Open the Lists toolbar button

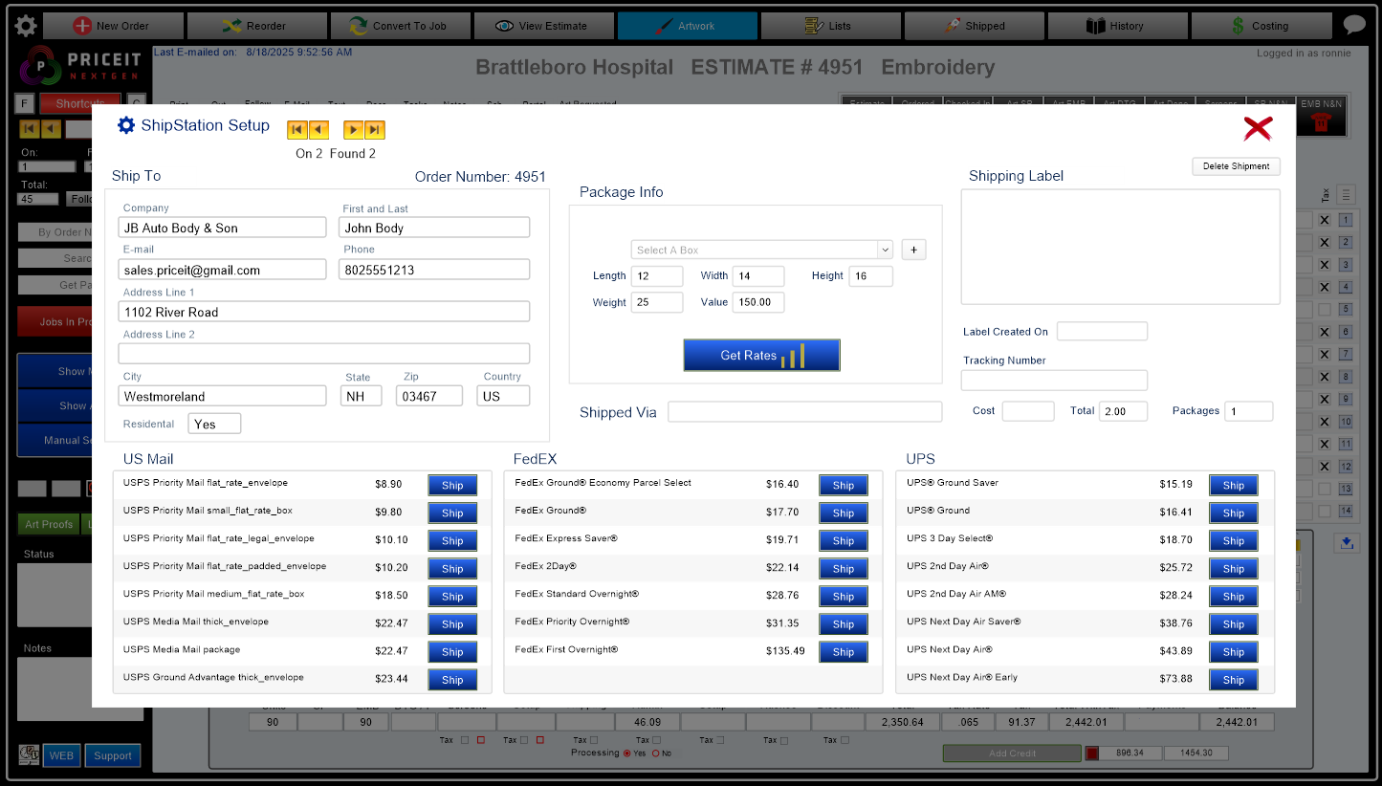point(830,26)
